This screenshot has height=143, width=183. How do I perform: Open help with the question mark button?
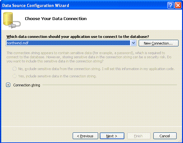point(171,5)
